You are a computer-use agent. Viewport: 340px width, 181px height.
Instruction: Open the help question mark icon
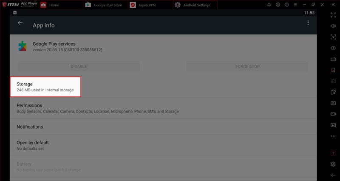(x=287, y=5)
